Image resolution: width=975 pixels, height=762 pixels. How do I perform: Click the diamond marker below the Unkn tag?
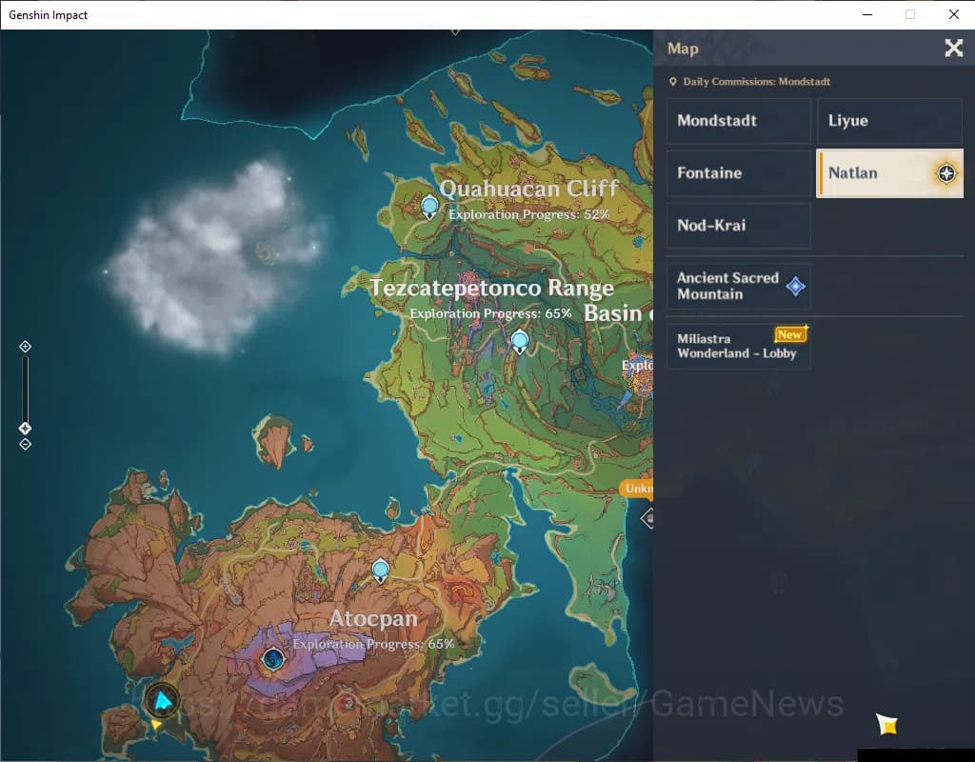[x=647, y=518]
